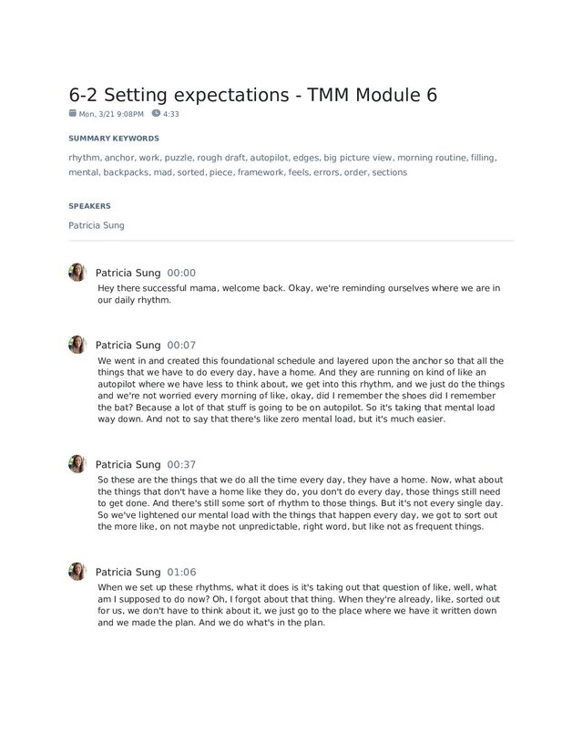Click the calendar icon beside the date
This screenshot has width=583, height=755.
[73, 113]
